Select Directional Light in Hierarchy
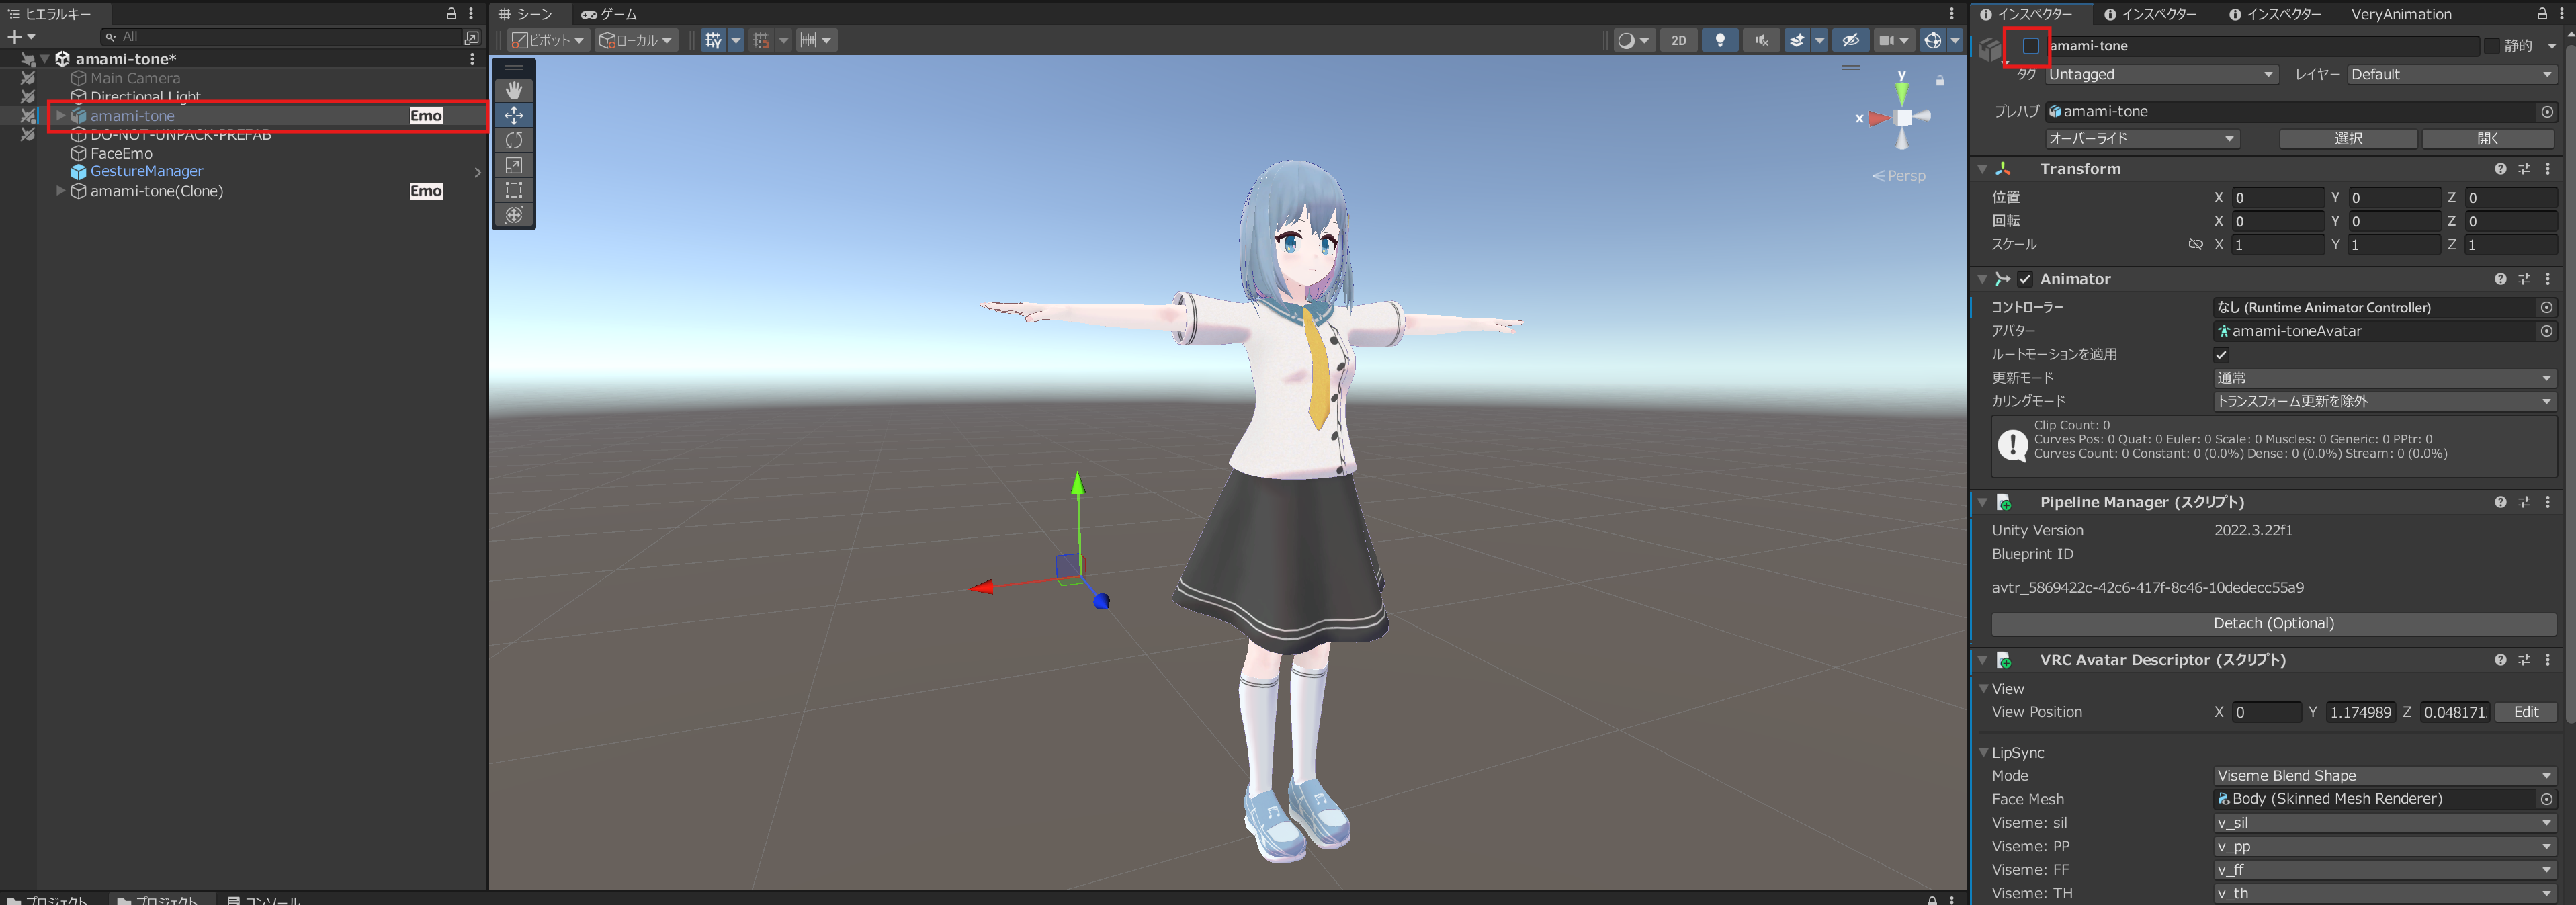 coord(145,97)
